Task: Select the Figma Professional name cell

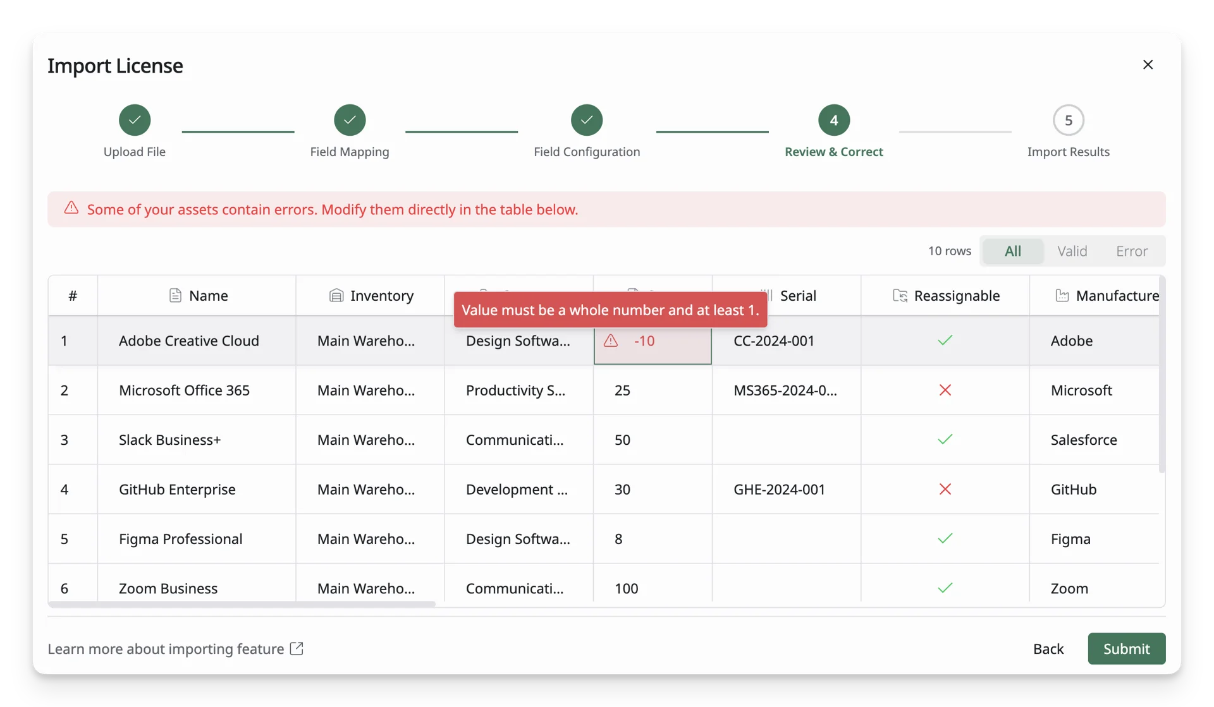Action: [x=197, y=539]
